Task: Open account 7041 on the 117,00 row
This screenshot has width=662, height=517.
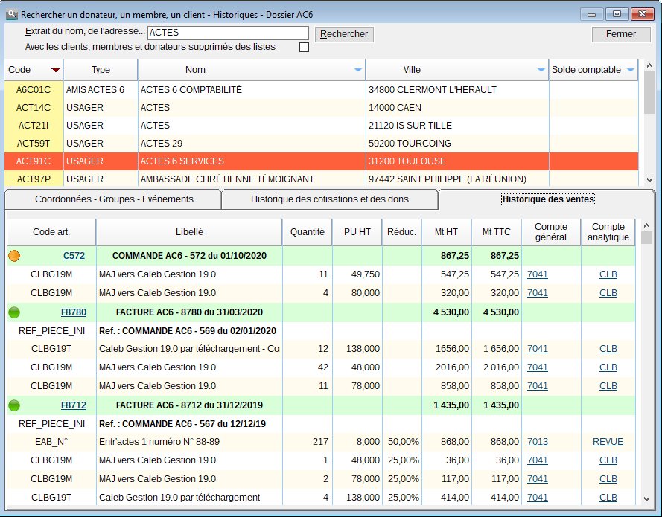Action: pos(538,478)
